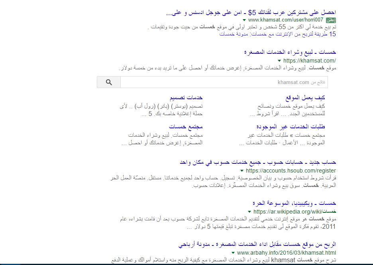The width and height of the screenshot is (373, 265).
Task: Click the magnifier search button for khamsat.com
Action: point(109,82)
